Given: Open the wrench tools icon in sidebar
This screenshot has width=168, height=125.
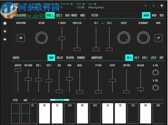Looking at the screenshot, I should (x=5, y=15).
